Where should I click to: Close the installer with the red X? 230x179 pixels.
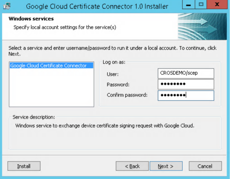[217, 5]
